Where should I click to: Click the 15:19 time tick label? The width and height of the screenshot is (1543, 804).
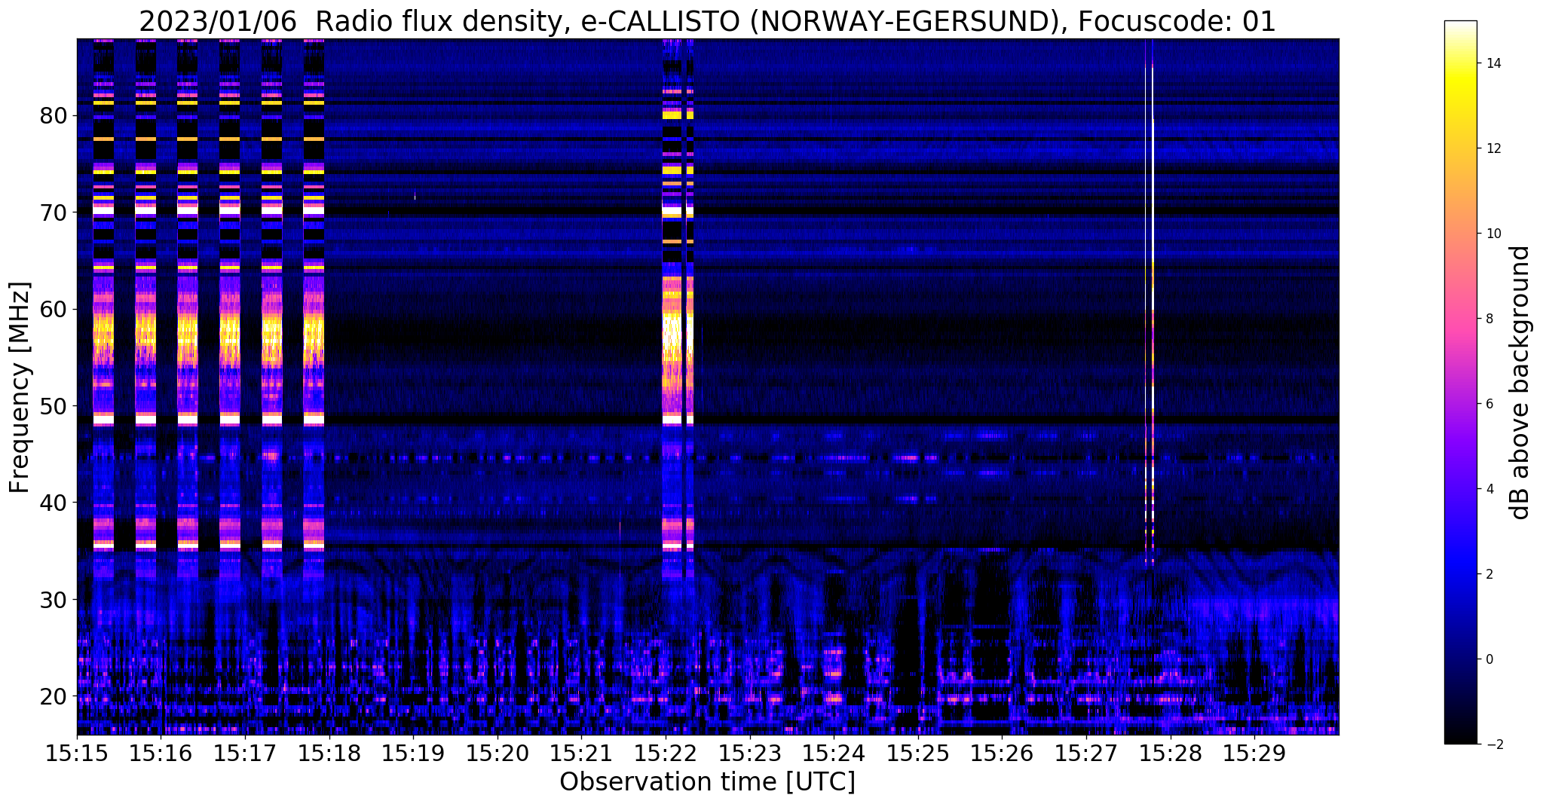click(x=413, y=753)
